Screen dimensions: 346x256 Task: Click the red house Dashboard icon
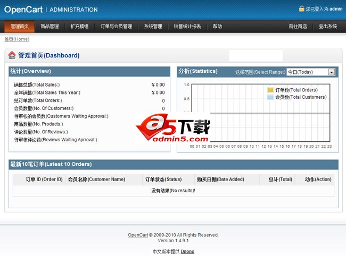[x=12, y=55]
